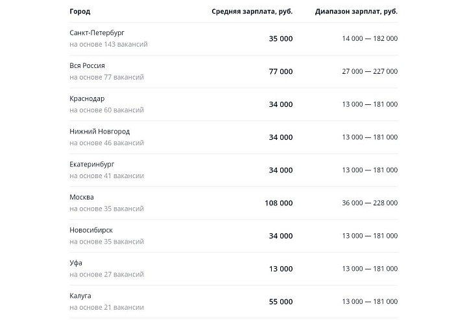Open the Нижний Новгород entry

click(99, 131)
